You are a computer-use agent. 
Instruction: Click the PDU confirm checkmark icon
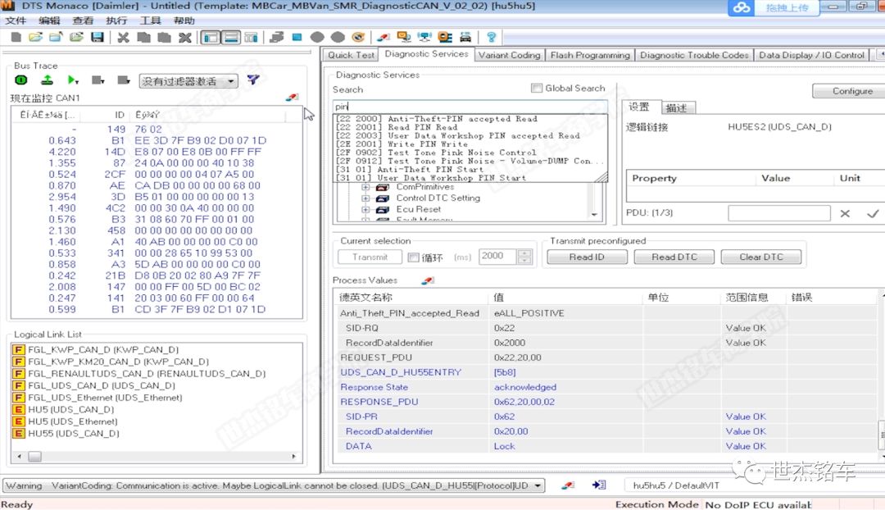tap(873, 213)
